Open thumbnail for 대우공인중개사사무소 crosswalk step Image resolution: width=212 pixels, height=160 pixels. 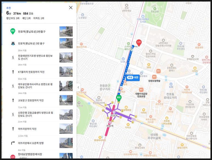coord(66,86)
